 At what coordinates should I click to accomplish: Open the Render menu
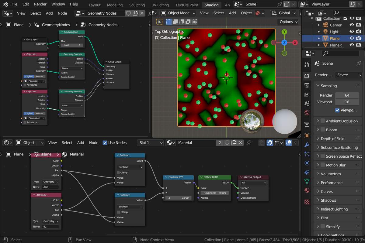click(40, 4)
